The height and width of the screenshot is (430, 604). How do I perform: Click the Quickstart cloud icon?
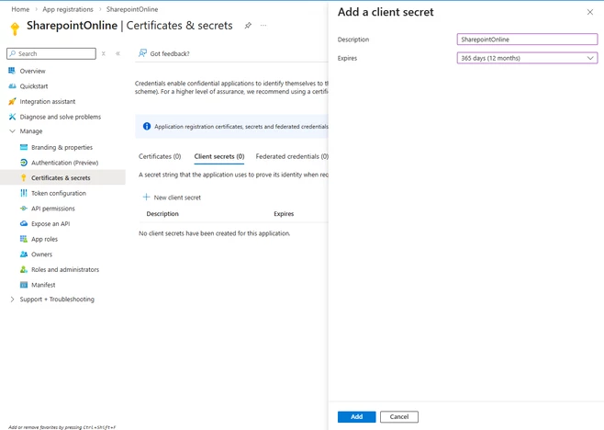(12, 86)
